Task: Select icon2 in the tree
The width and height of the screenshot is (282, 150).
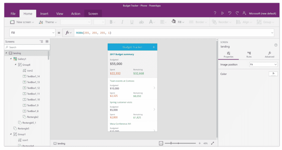Action: [28, 71]
